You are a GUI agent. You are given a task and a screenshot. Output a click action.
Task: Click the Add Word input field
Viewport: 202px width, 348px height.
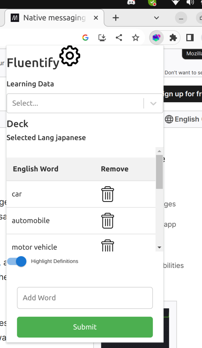(x=85, y=298)
